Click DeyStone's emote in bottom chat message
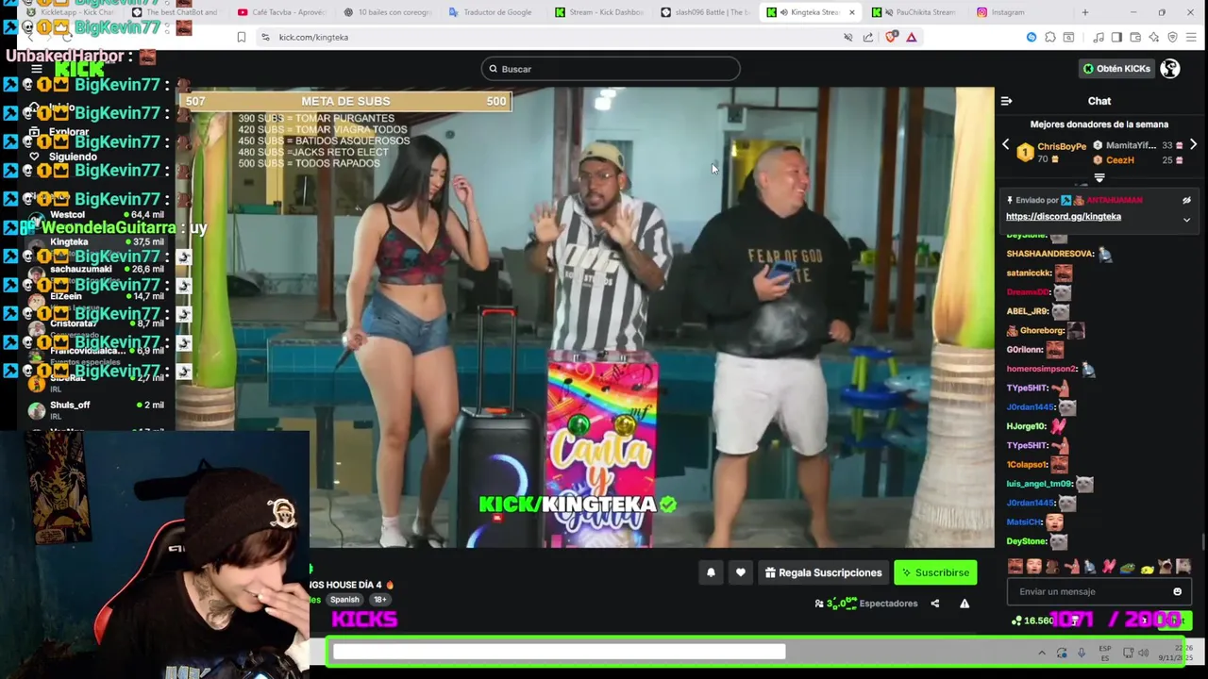The height and width of the screenshot is (679, 1208). (1059, 541)
